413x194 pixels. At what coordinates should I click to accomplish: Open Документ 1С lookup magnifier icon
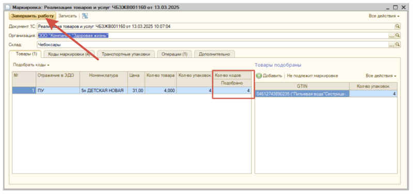397,26
